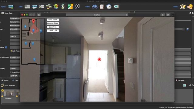
Task: Open the Viewing Parameters panorama-with-eye icon
Action: pos(34,7)
